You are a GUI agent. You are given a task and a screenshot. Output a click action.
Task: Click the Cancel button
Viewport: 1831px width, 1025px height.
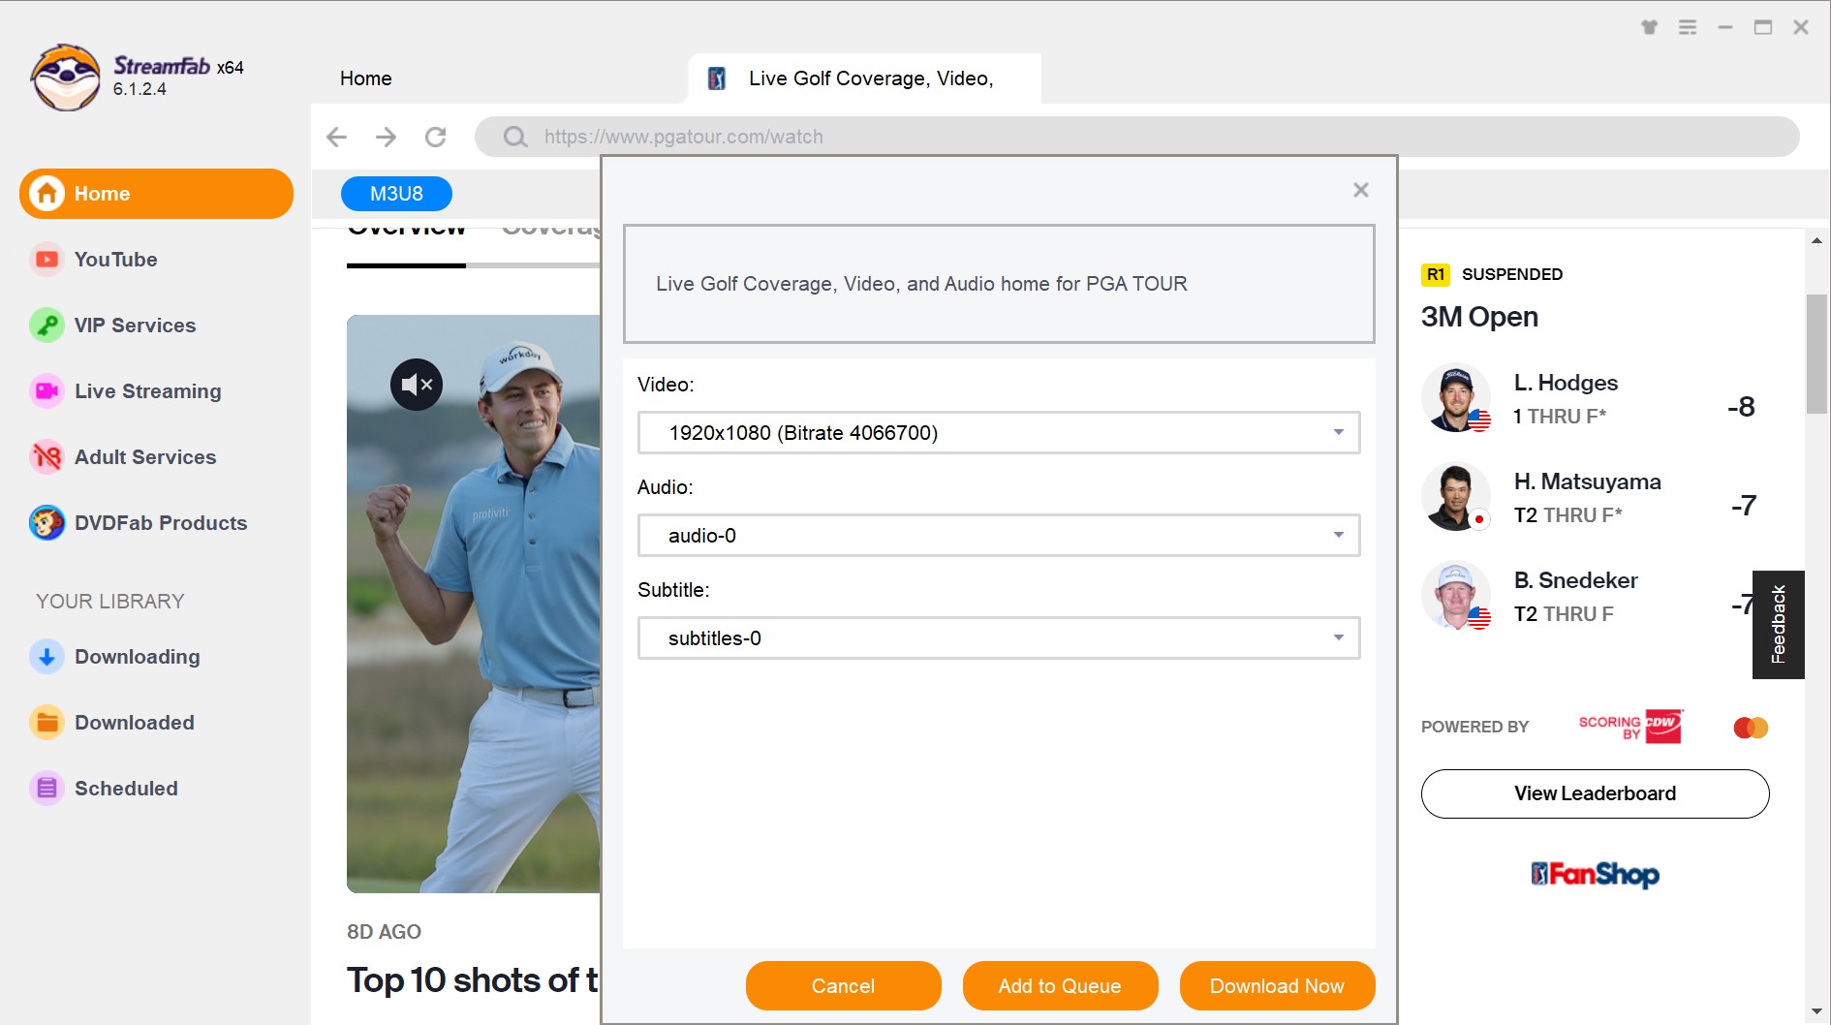tap(843, 986)
